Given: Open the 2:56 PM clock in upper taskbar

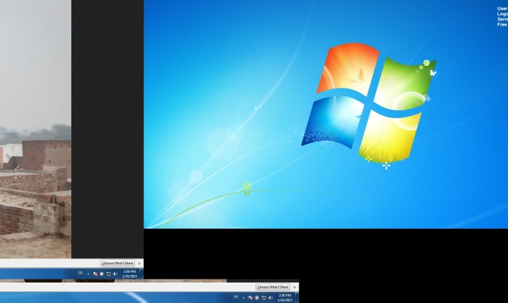Looking at the screenshot, I should click(x=130, y=273).
